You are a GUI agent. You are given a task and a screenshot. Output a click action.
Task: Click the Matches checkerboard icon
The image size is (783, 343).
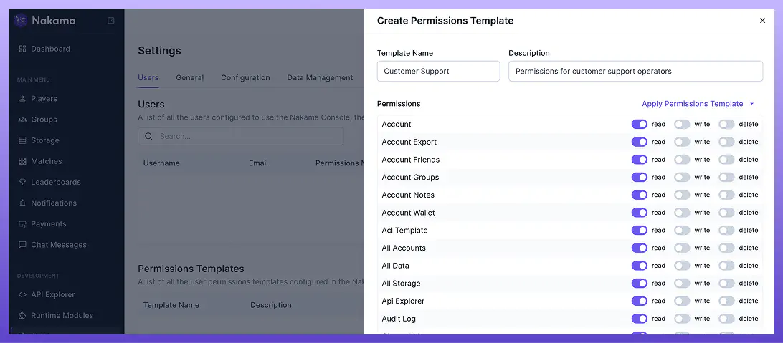[x=22, y=162]
